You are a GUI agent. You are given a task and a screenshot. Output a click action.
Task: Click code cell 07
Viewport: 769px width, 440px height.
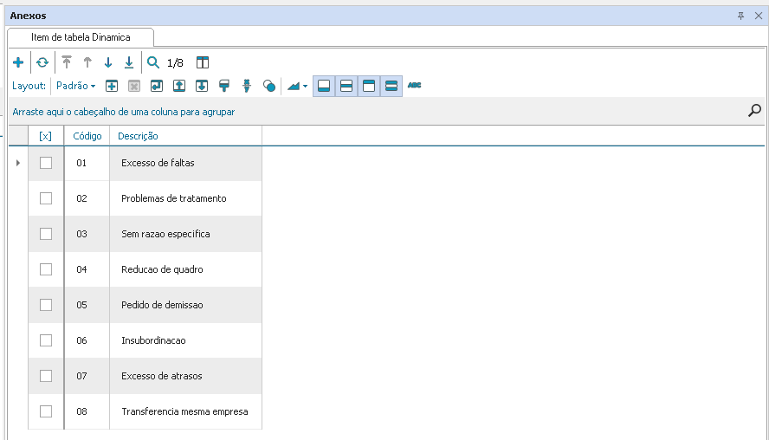pyautogui.click(x=87, y=376)
